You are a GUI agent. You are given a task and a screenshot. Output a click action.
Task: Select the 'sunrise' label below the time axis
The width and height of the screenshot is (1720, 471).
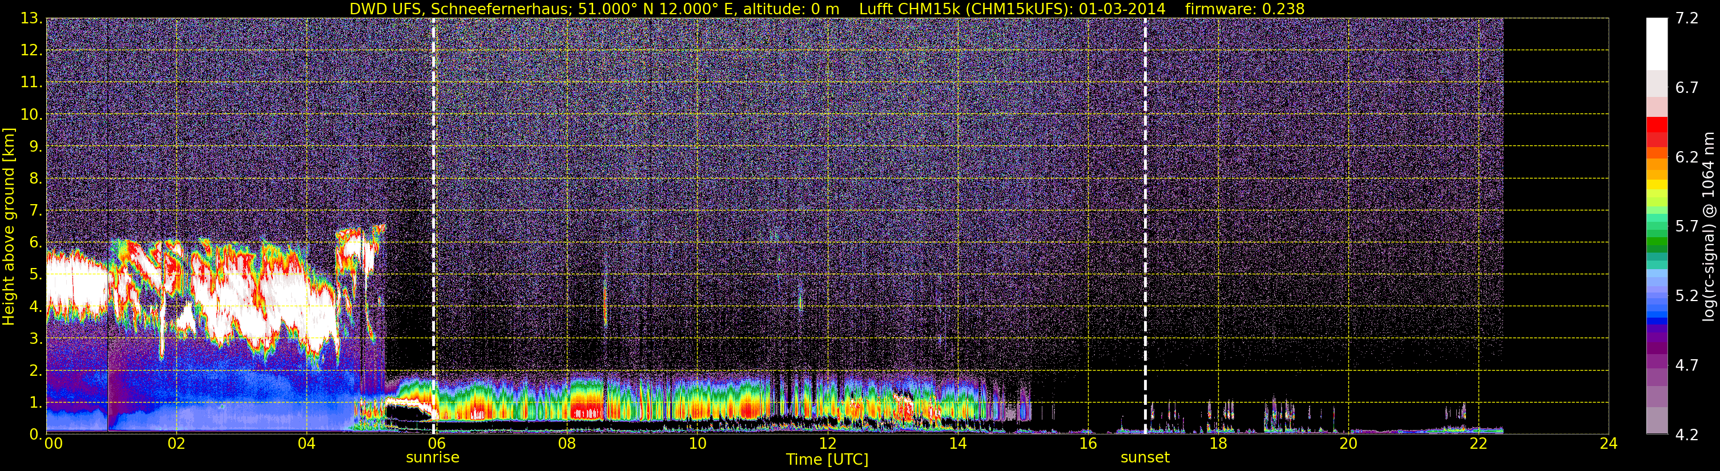tap(433, 458)
